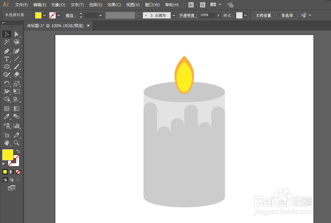Activate the Eraser tool
Screen dimensions: 331x223
17,74
